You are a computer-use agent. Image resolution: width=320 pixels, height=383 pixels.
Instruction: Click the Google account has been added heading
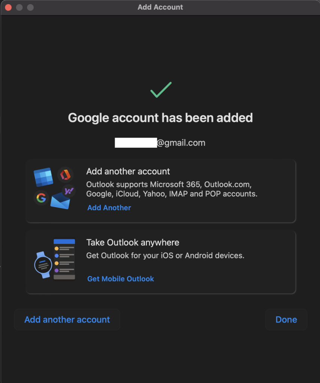point(160,118)
